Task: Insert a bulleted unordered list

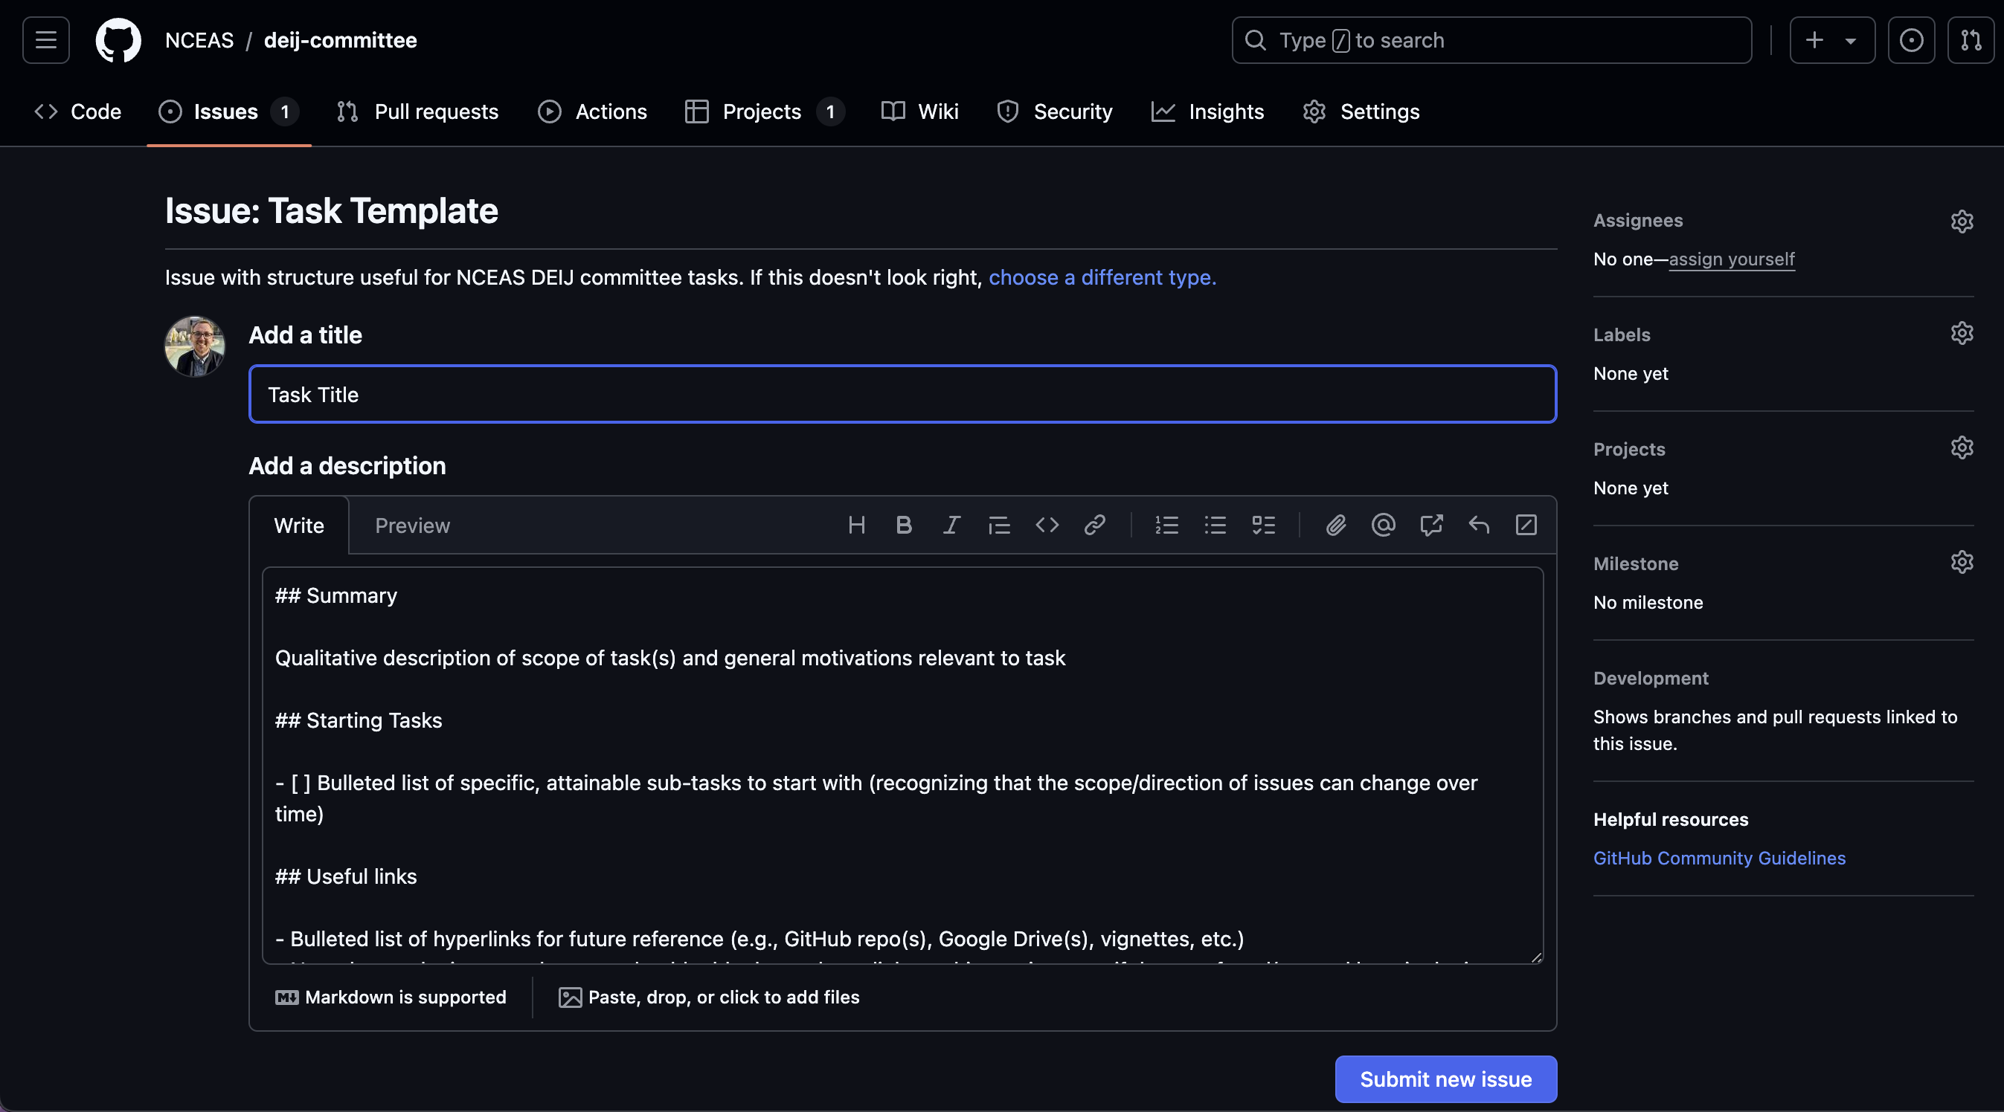Action: click(1215, 525)
